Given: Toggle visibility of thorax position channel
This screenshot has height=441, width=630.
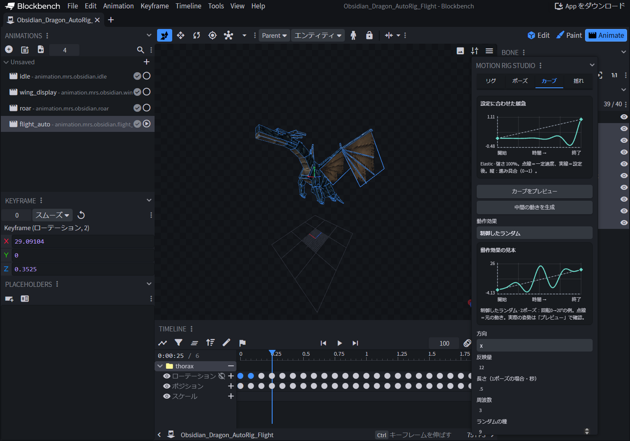Looking at the screenshot, I should click(167, 386).
